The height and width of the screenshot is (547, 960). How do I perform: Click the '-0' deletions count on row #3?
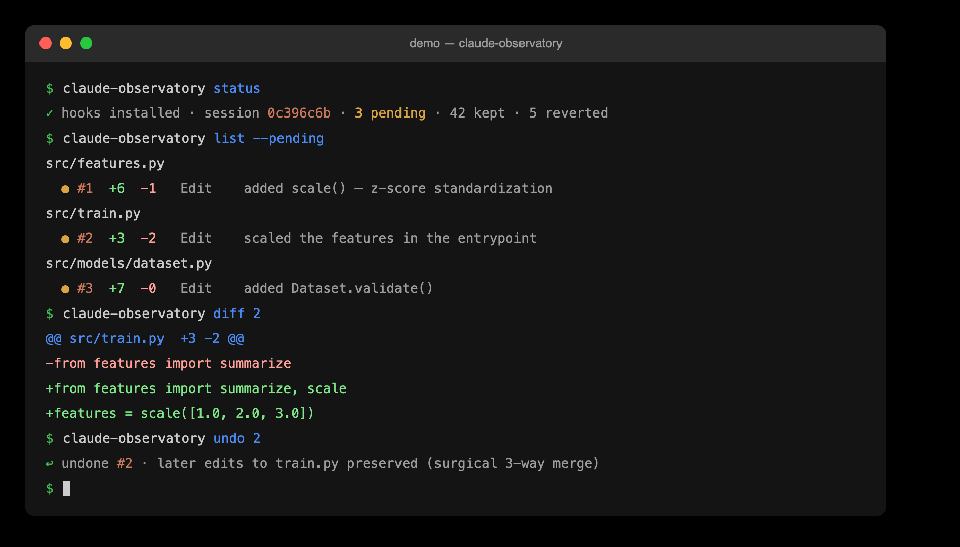point(148,288)
